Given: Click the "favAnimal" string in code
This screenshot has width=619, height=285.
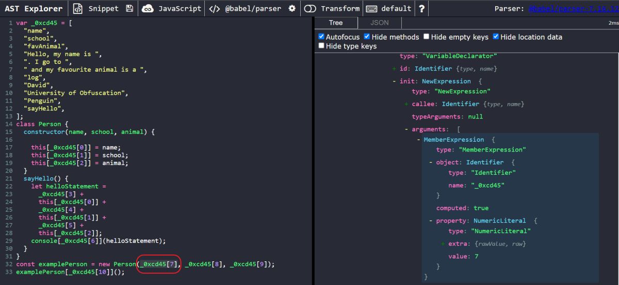Looking at the screenshot, I should click(x=45, y=46).
